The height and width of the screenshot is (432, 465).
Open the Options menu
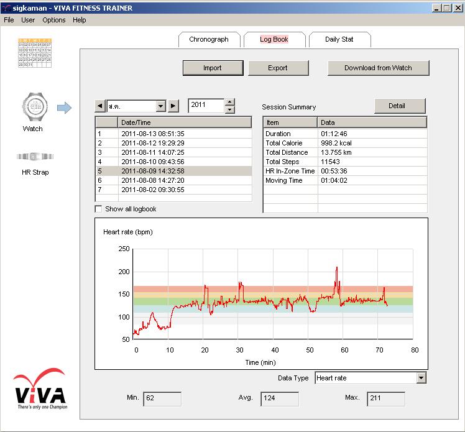pyautogui.click(x=54, y=20)
